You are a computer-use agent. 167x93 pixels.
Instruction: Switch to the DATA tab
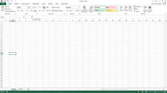tap(44, 4)
